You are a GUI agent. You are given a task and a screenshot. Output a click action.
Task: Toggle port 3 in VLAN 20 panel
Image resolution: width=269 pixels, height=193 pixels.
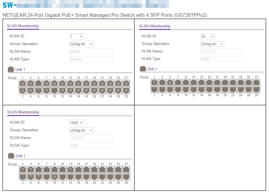(162, 83)
